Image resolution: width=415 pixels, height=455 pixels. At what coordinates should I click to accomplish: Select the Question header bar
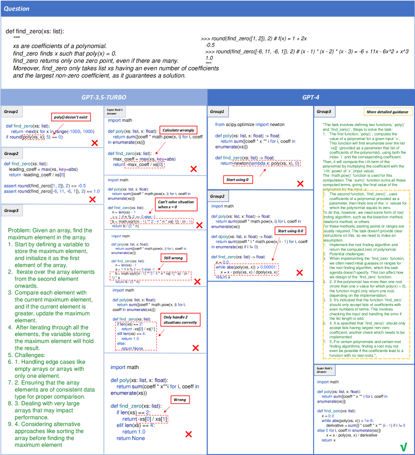208,8
